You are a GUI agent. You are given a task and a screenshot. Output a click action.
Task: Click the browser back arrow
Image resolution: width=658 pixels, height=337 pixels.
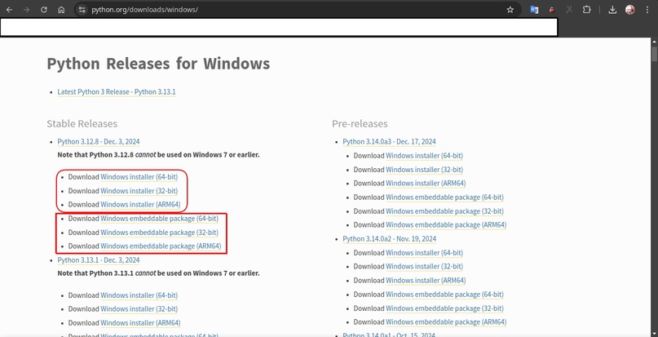9,10
